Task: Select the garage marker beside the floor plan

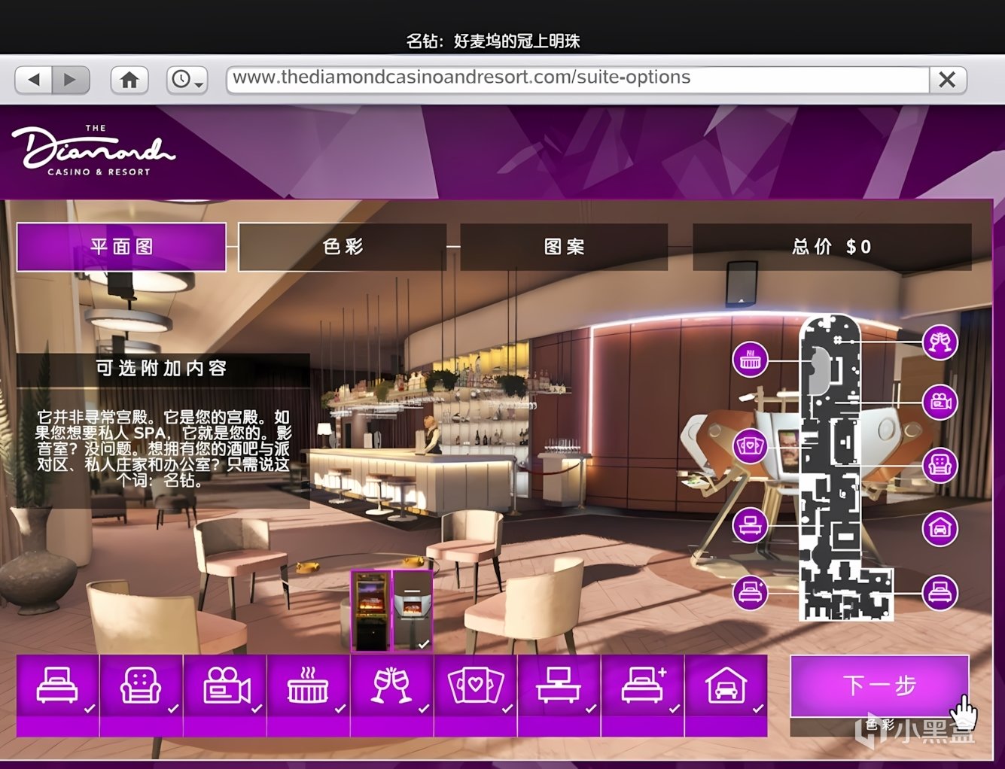Action: pos(940,527)
